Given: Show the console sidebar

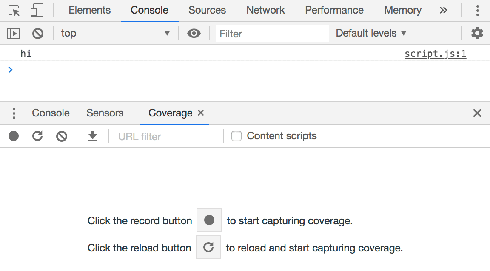Looking at the screenshot, I should 13,33.
